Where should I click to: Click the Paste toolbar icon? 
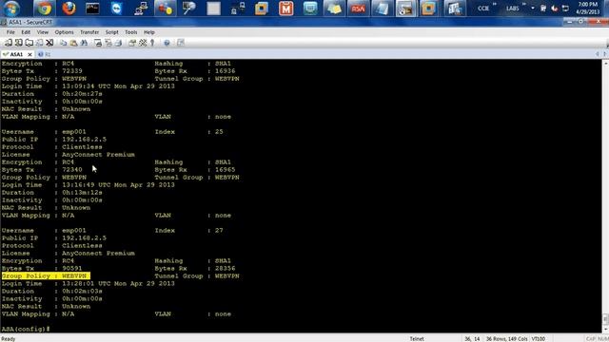73,43
